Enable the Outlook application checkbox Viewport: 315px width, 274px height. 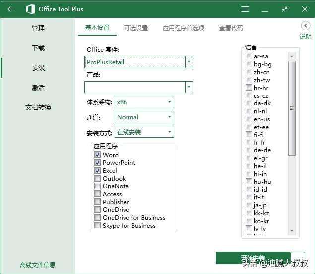98,179
